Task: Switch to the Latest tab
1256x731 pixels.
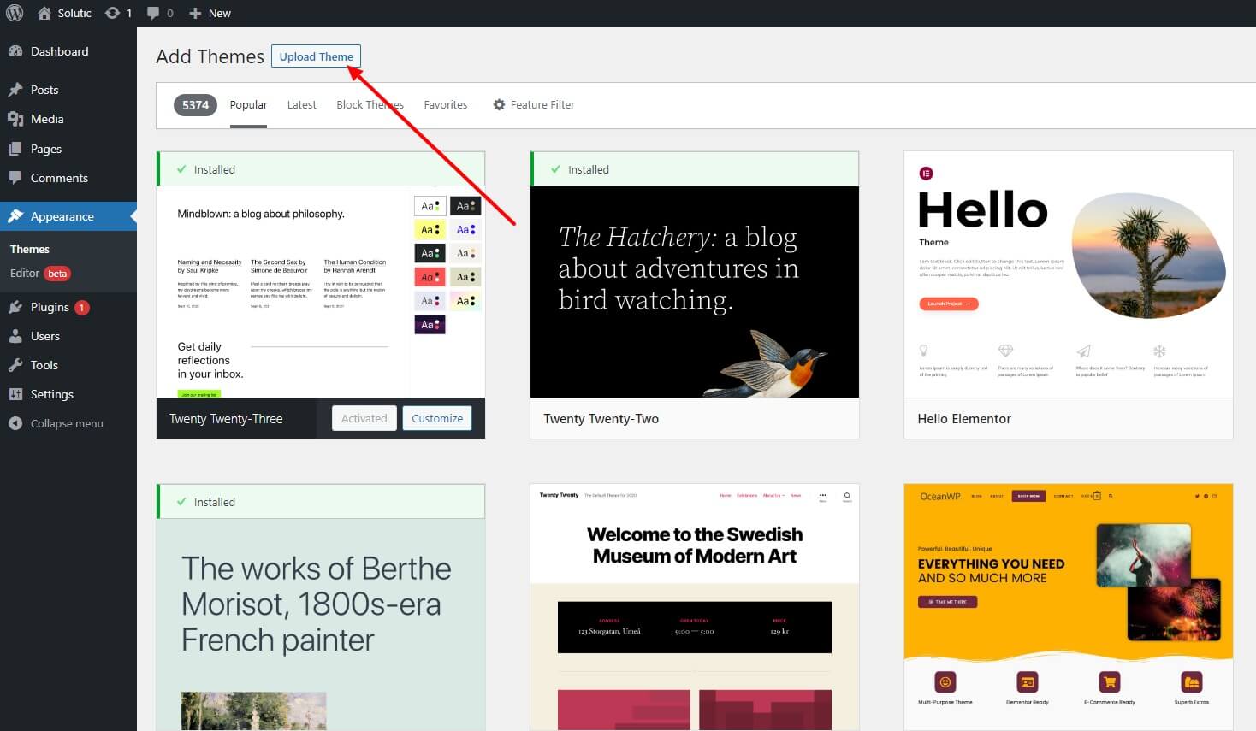Action: (x=301, y=104)
